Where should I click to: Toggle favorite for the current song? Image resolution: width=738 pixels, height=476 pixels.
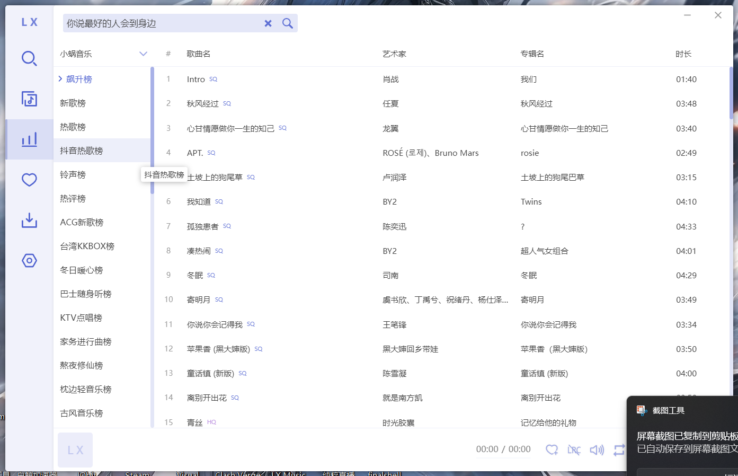point(552,449)
